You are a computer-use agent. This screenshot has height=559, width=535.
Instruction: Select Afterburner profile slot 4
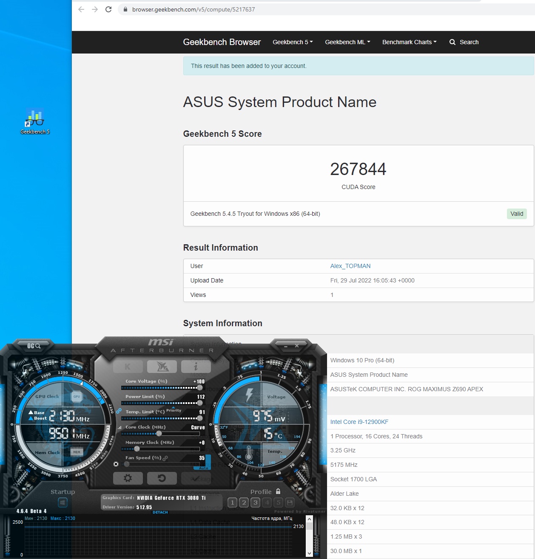[x=267, y=503]
